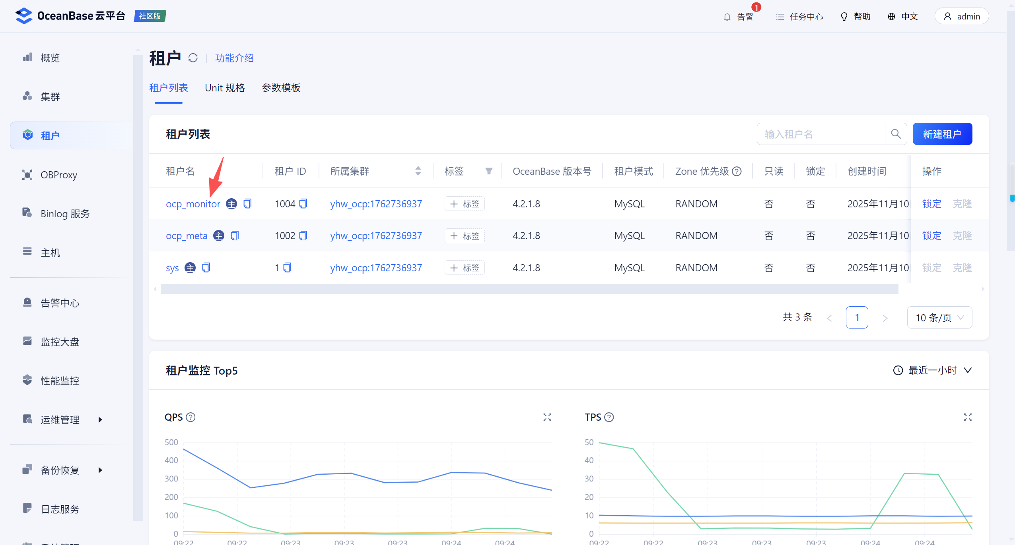Image resolution: width=1015 pixels, height=545 pixels.
Task: Expand the TPS chart to fullscreen
Action: tap(968, 417)
